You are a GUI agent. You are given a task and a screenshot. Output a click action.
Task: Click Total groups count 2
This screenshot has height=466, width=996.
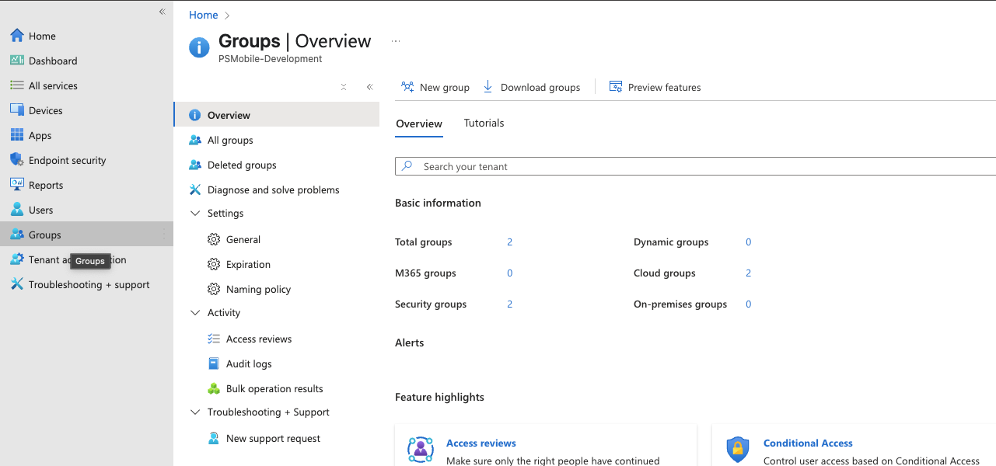click(510, 242)
